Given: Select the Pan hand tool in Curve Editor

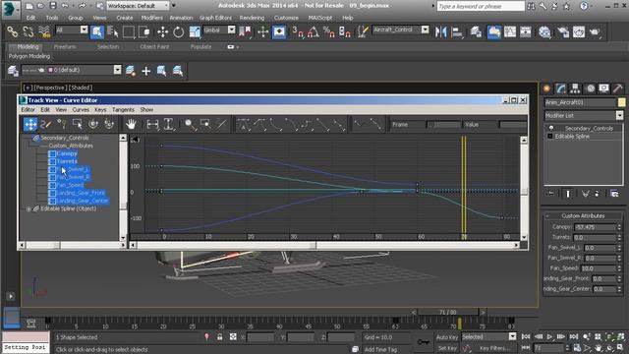Looking at the screenshot, I should point(131,125).
